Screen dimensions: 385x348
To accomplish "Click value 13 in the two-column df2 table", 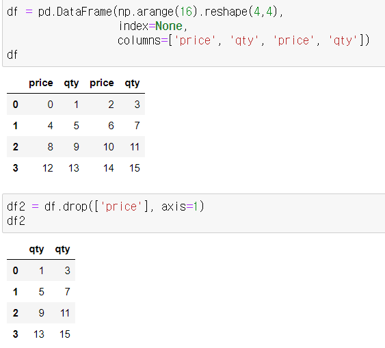I will (39, 334).
